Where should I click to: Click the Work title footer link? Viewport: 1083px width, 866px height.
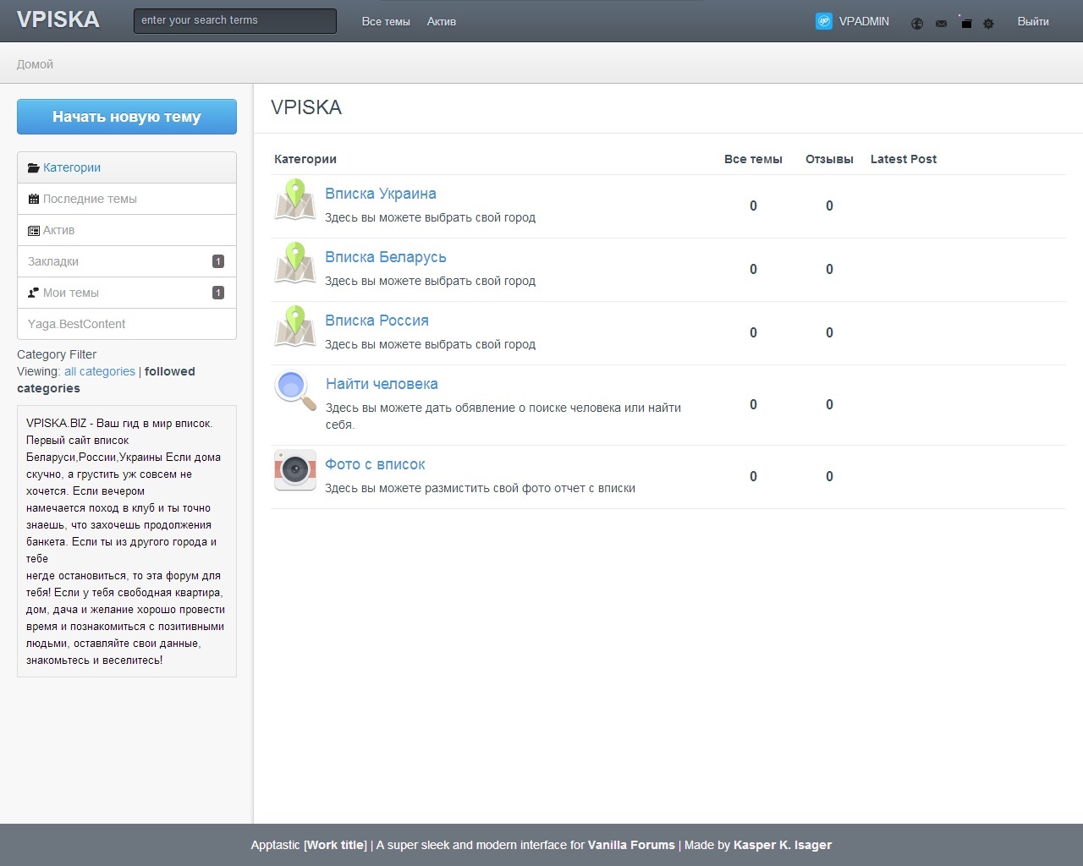(x=336, y=845)
